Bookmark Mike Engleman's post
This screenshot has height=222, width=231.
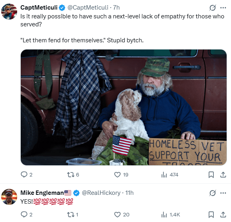[211, 215]
